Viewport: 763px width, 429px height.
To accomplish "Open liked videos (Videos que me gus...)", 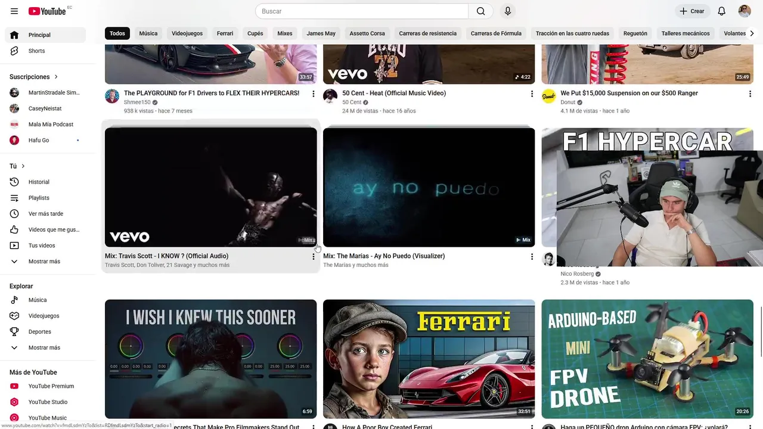I will click(x=45, y=229).
